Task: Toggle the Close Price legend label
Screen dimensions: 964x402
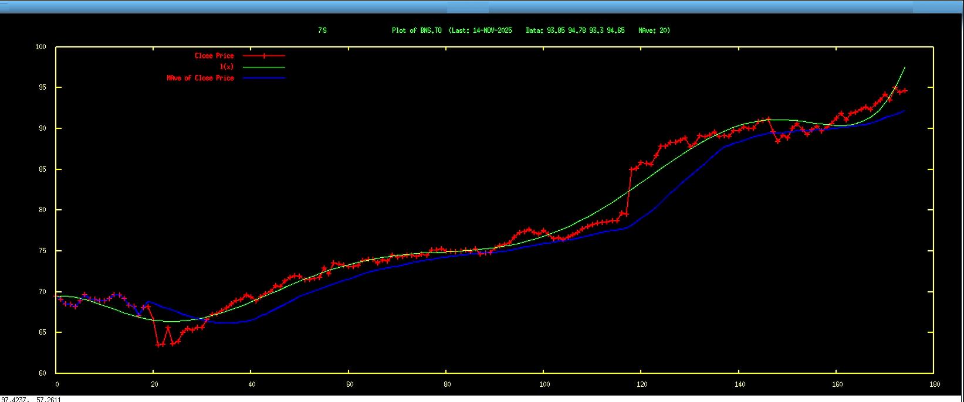Action: pyautogui.click(x=214, y=56)
